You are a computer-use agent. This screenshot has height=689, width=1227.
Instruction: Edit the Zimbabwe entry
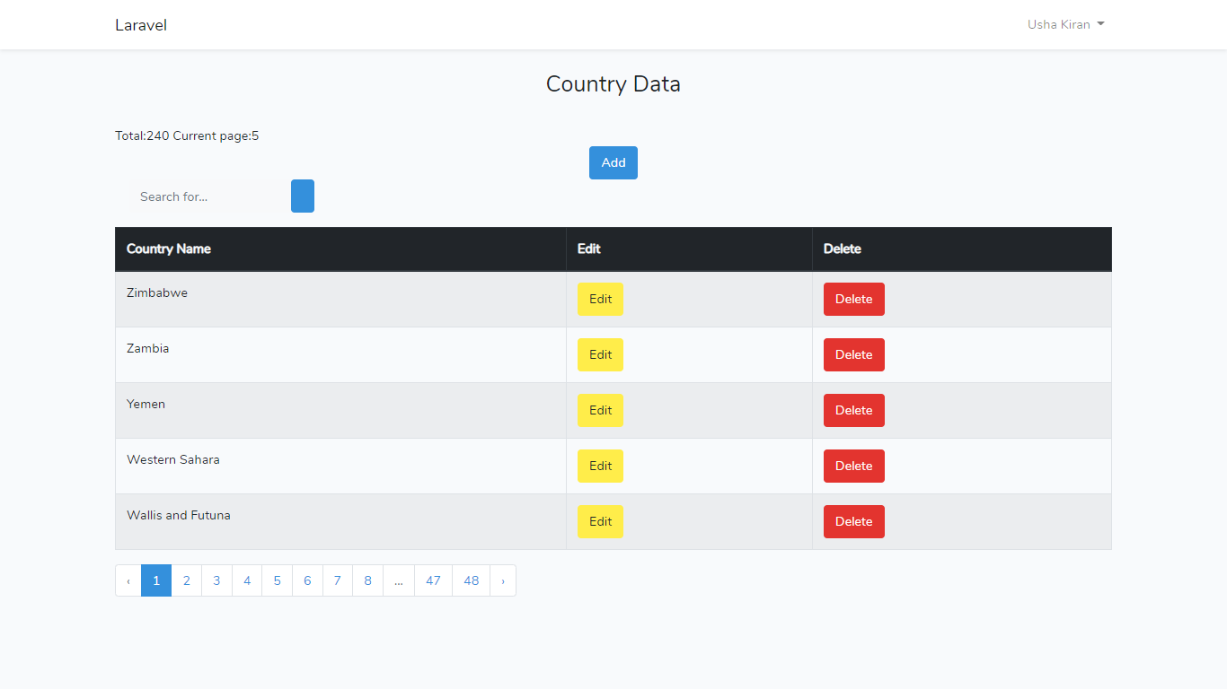coord(600,300)
